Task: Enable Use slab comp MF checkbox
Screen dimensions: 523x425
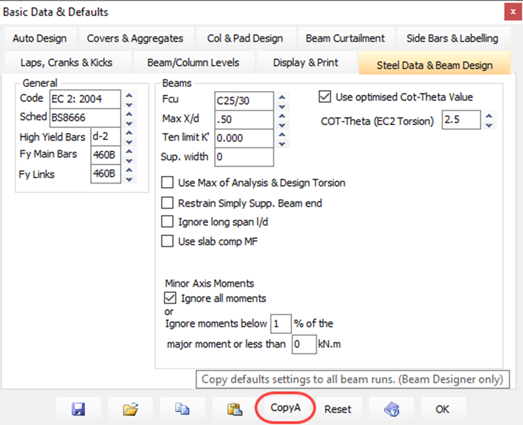Action: tap(167, 241)
